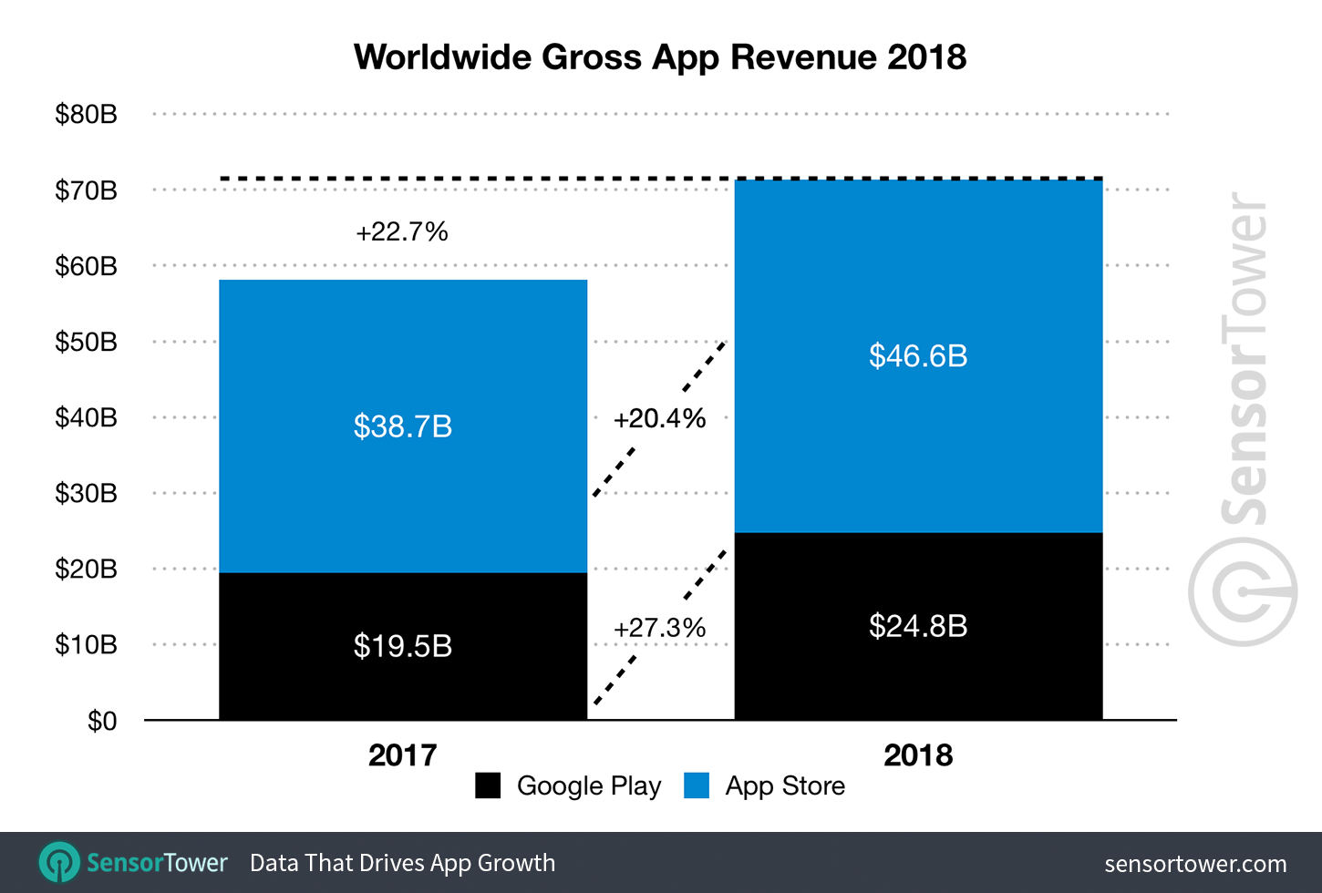Select the blue App Store bar for 2018

pos(918,355)
